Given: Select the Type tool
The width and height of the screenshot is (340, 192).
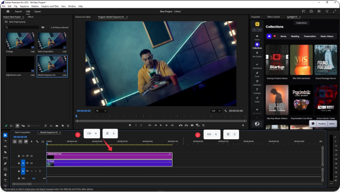Looking at the screenshot, I should 5,180.
